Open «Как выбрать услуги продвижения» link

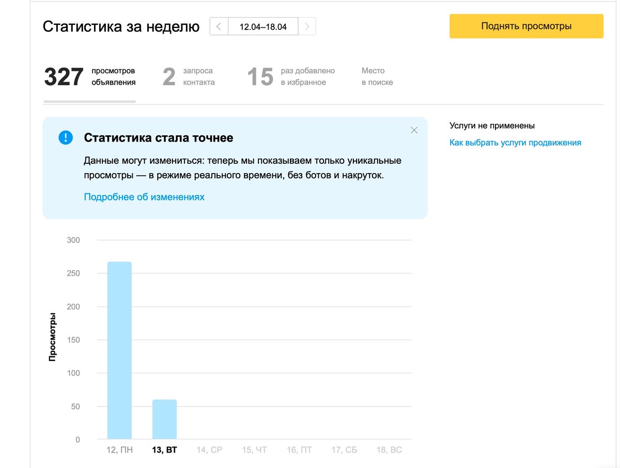coord(516,142)
